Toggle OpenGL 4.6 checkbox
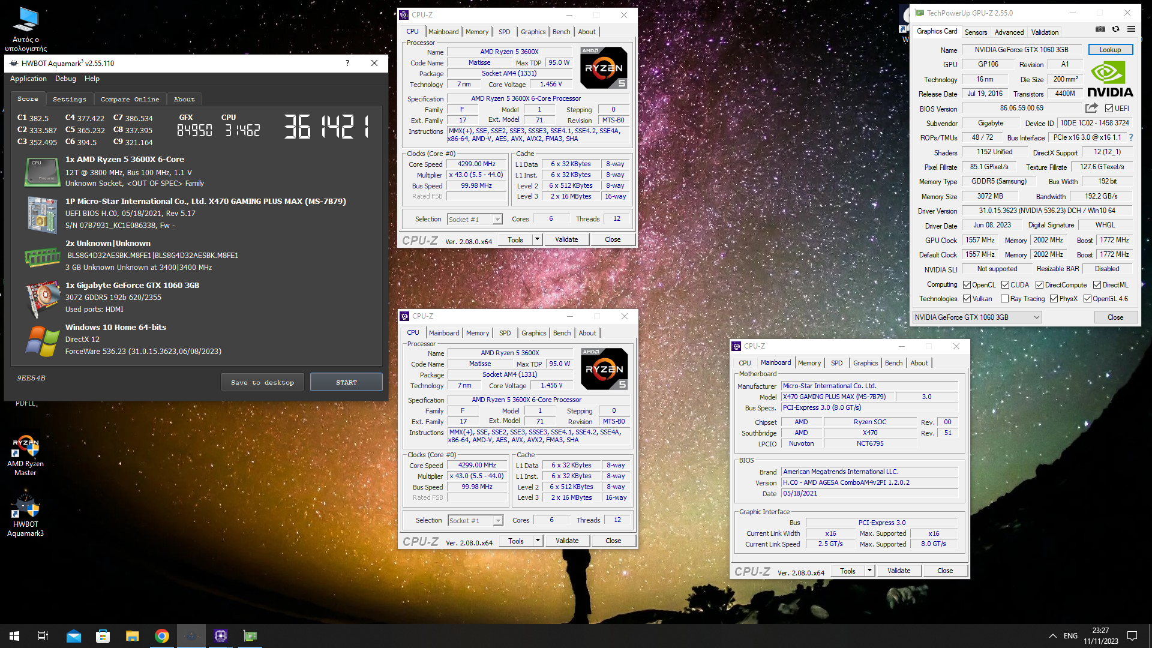1152x648 pixels. (x=1087, y=299)
